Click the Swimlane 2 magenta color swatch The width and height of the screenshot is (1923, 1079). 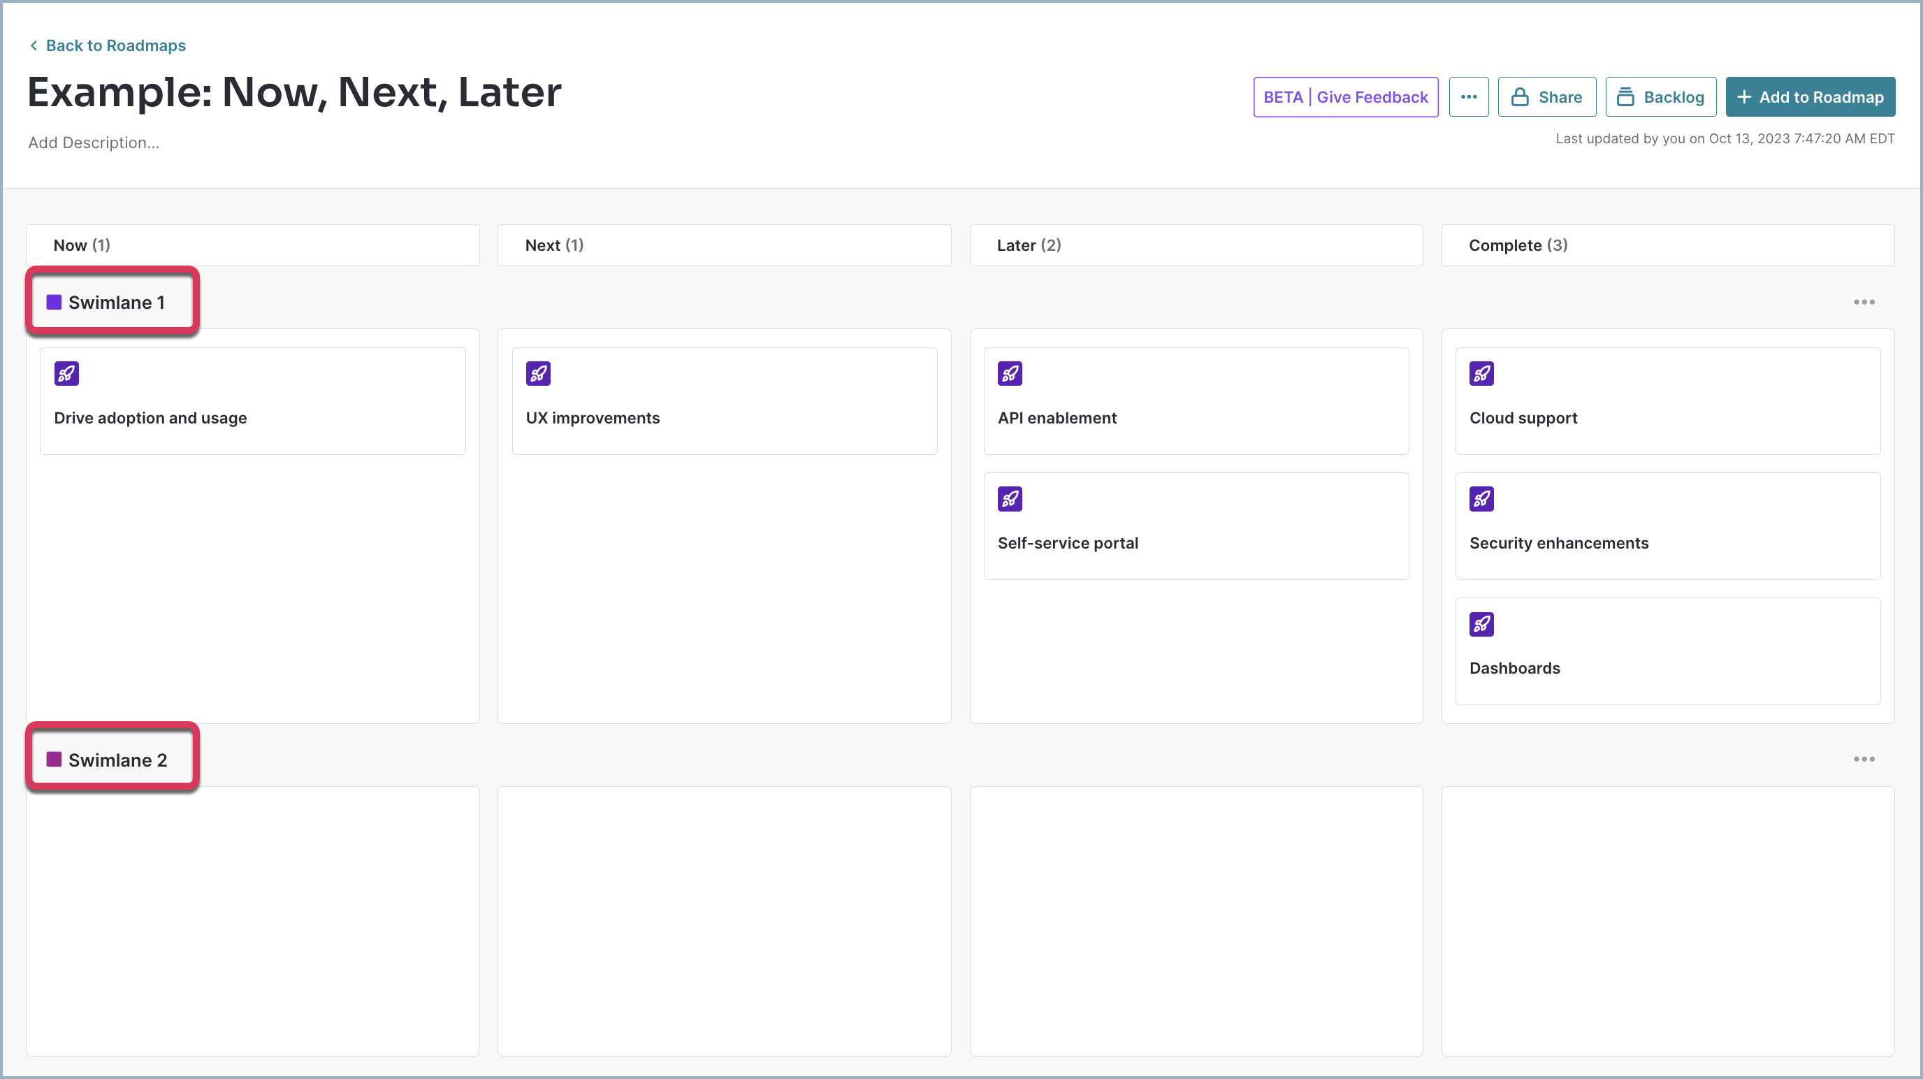tap(54, 760)
